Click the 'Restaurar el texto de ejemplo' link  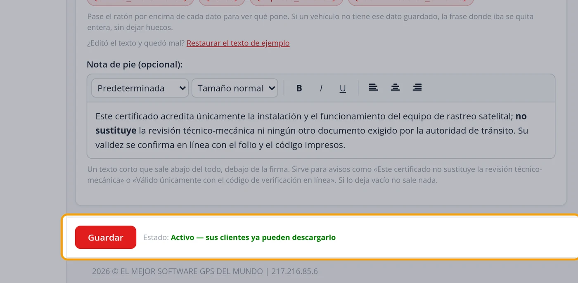coord(238,43)
